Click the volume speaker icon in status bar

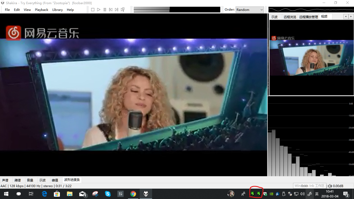coord(330,186)
